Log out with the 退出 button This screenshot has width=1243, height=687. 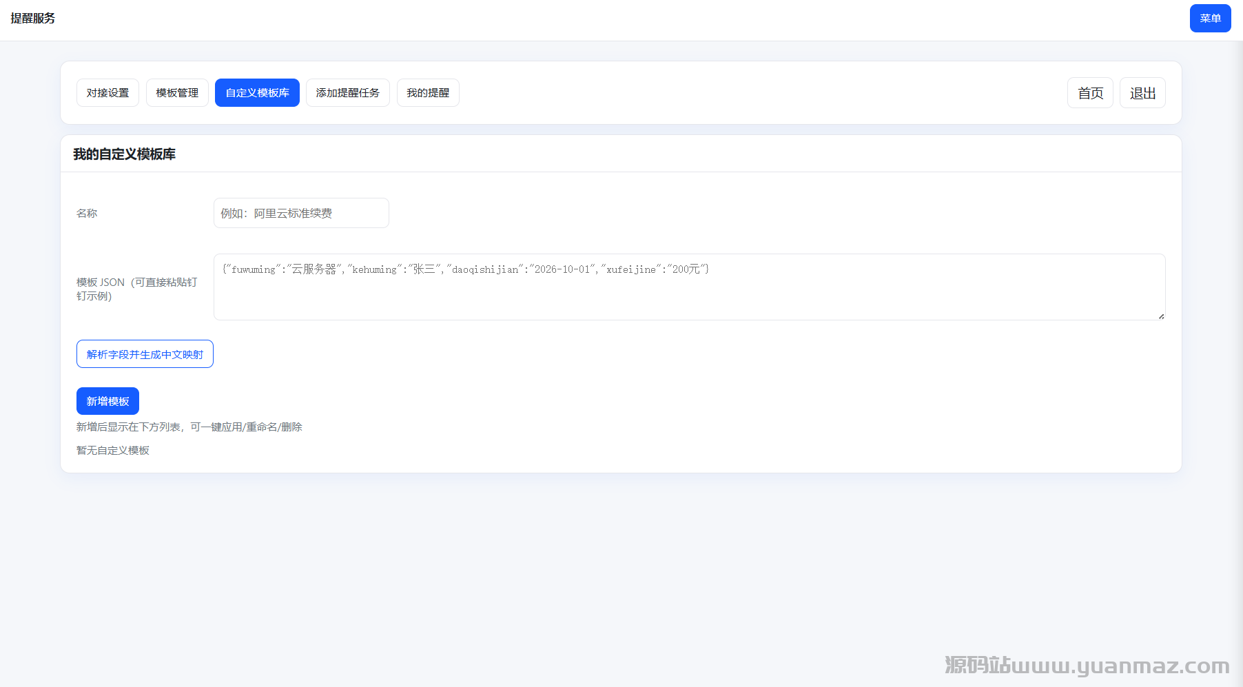(x=1142, y=93)
